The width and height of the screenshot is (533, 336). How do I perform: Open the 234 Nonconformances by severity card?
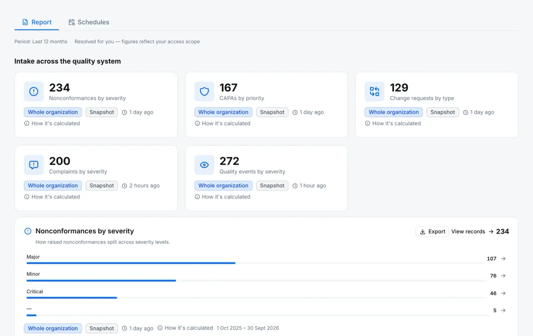(x=96, y=105)
